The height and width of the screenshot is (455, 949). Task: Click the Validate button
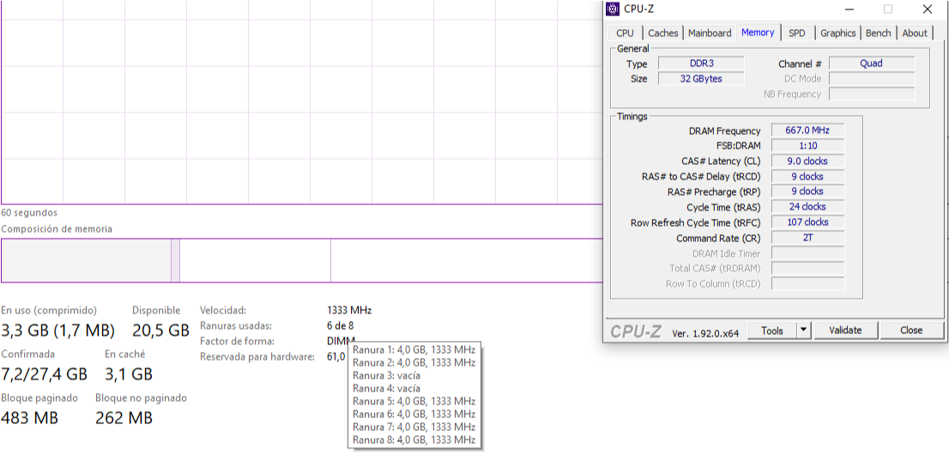[x=845, y=331]
